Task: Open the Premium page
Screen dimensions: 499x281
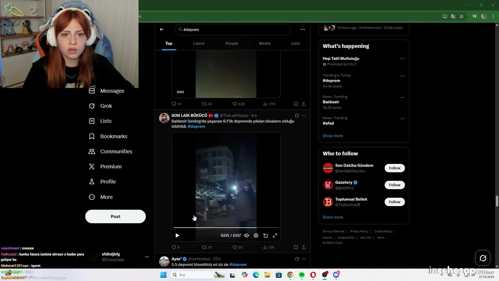Action: pyautogui.click(x=105, y=166)
